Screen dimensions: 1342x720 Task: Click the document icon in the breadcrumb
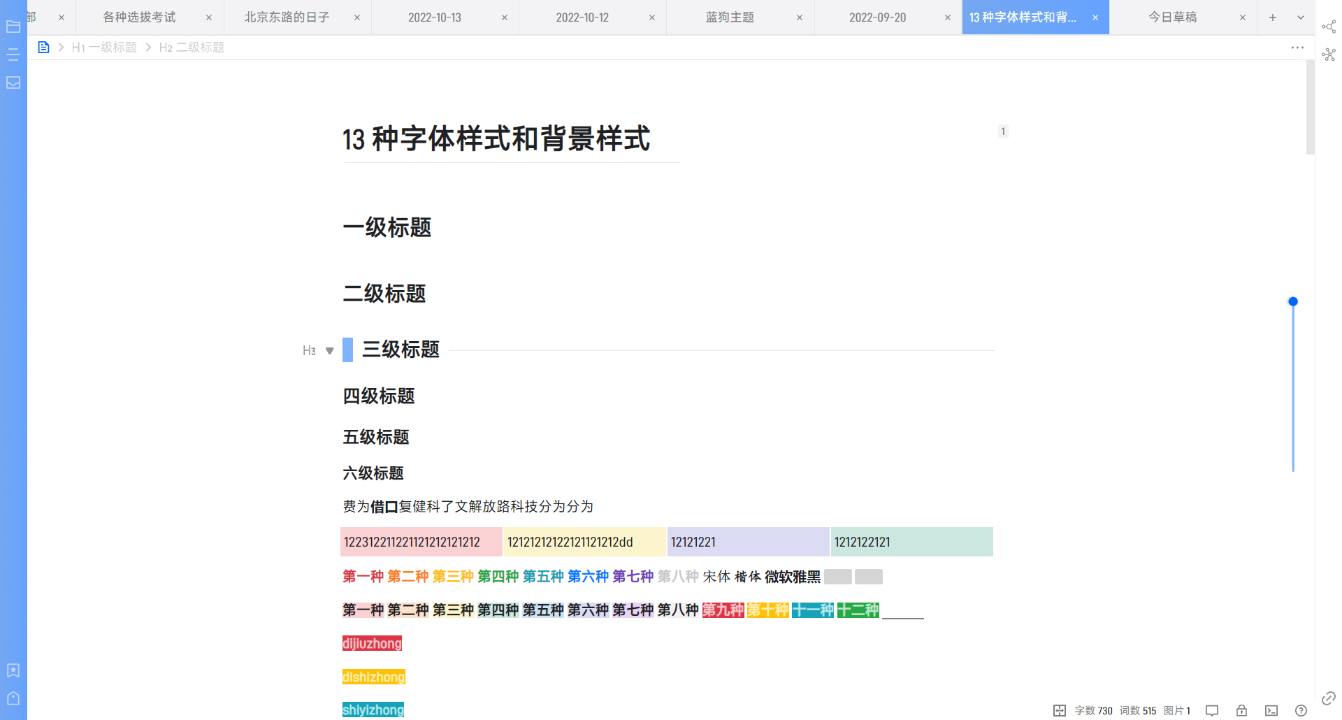coord(43,47)
